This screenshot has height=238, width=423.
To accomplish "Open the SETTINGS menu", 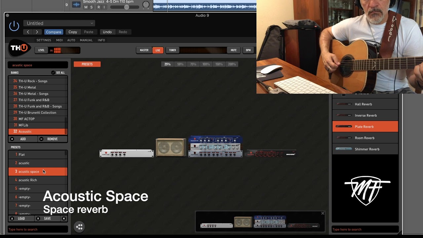I will click(x=44, y=40).
